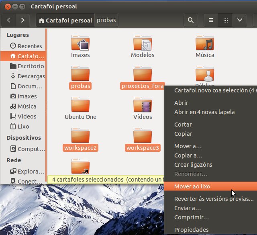Select the Público folder icon
The image size is (257, 235).
coord(205,74)
